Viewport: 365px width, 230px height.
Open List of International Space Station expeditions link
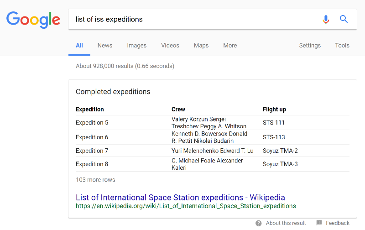[180, 198]
